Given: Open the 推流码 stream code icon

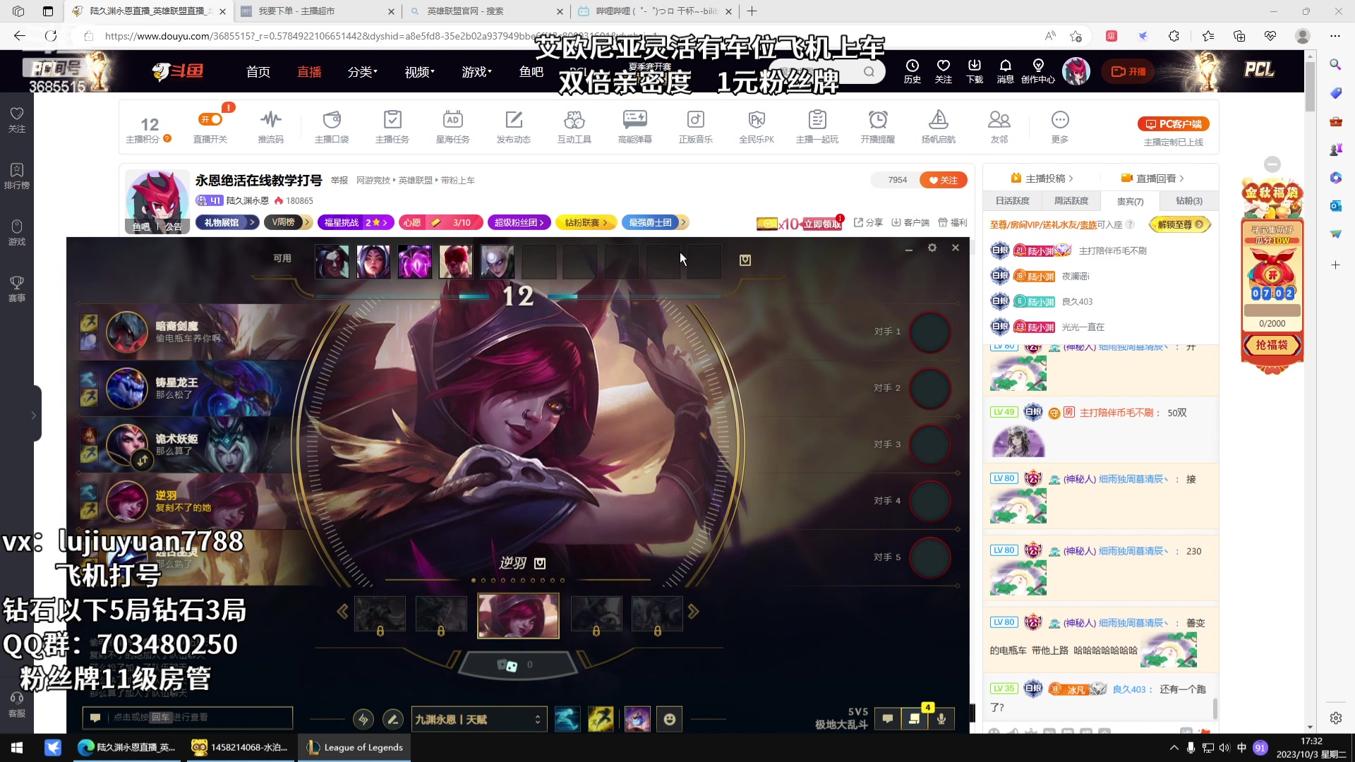Looking at the screenshot, I should [271, 126].
